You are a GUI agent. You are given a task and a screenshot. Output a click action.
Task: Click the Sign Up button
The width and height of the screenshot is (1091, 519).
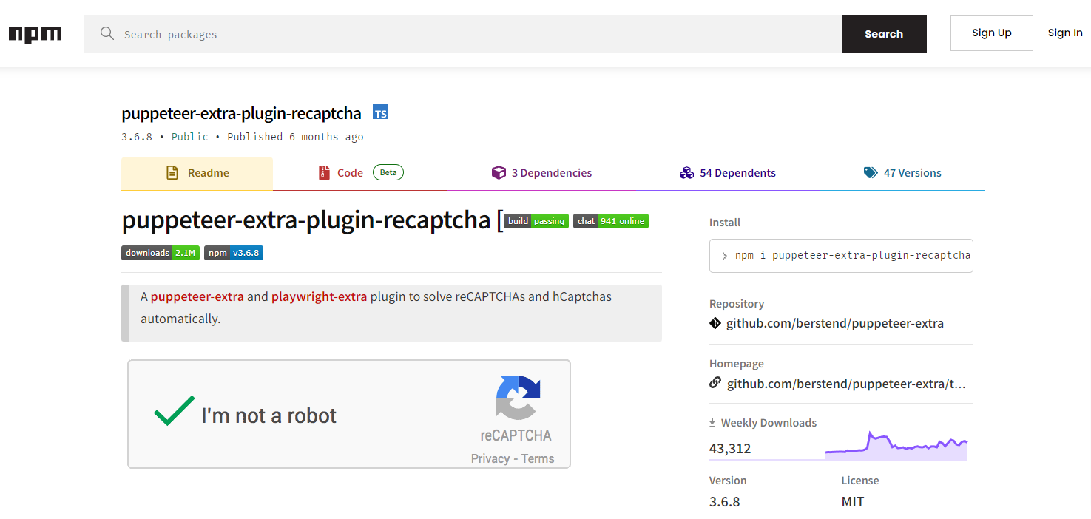coord(992,33)
